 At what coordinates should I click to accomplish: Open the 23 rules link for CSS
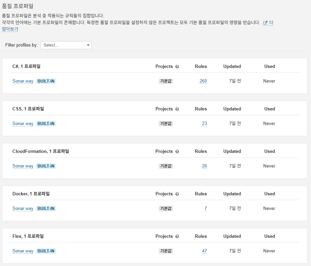click(x=204, y=124)
